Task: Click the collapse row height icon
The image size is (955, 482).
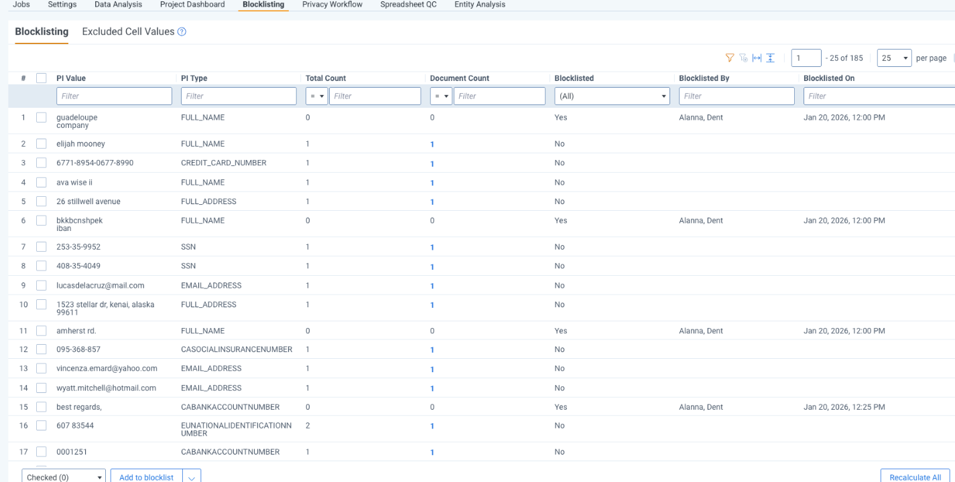Action: [x=770, y=58]
